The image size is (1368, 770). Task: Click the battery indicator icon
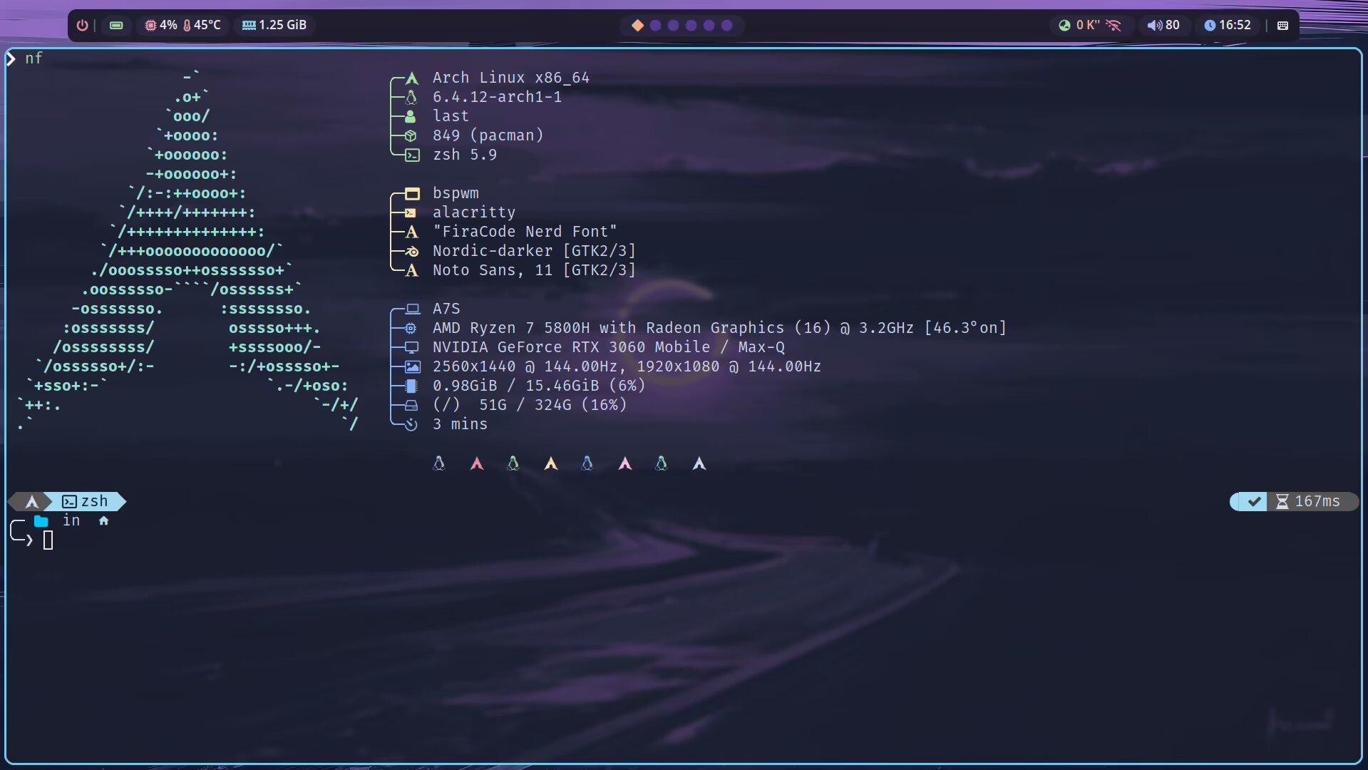[x=116, y=25]
